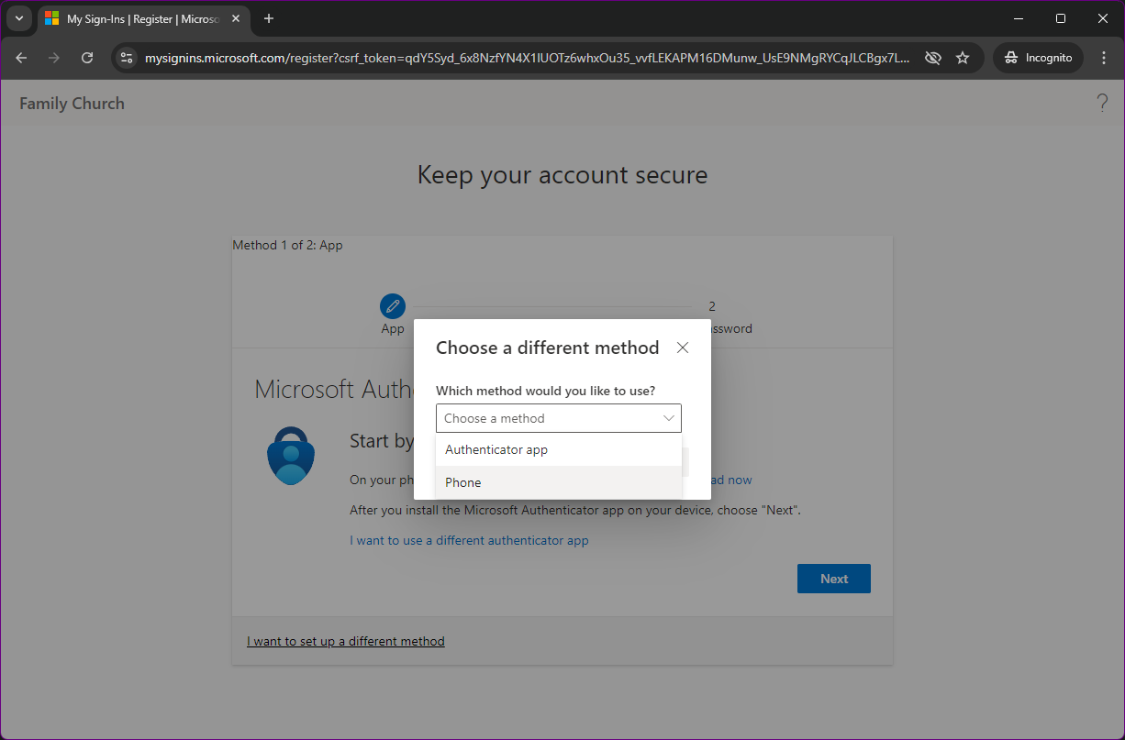Open a new tab with the plus icon
The height and width of the screenshot is (740, 1125).
(269, 18)
